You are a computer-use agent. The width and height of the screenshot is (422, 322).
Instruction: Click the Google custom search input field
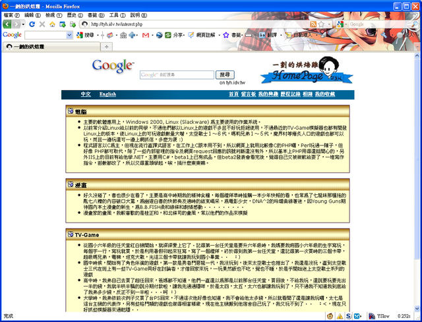[177, 75]
